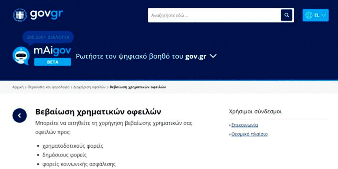This screenshot has height=169, width=338.
Task: Select the search magnifier icon
Action: click(x=286, y=15)
